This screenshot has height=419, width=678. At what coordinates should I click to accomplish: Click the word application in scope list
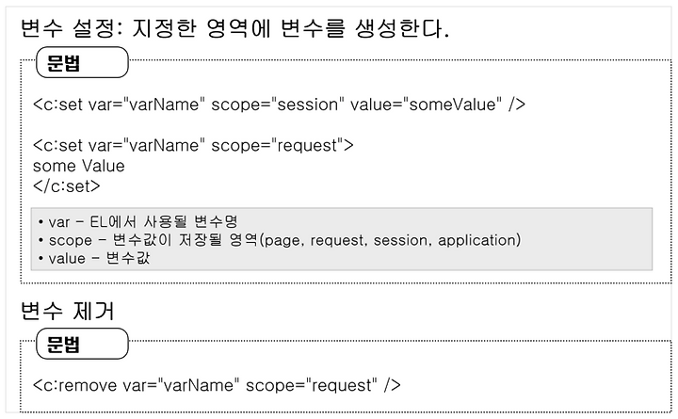[x=476, y=240]
